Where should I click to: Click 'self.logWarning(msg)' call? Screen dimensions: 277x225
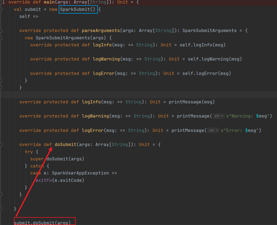[215, 59]
